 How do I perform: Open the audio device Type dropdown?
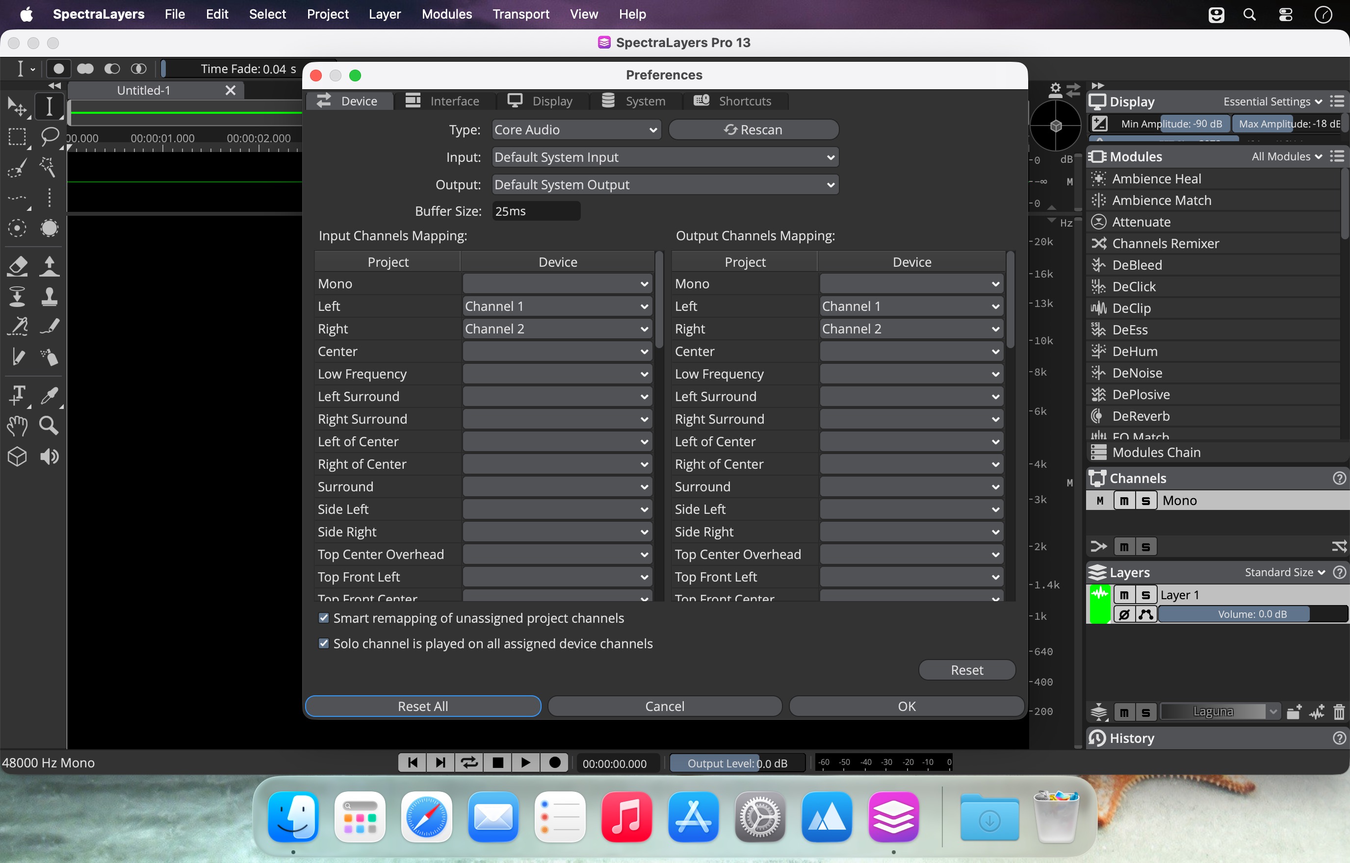coord(576,129)
